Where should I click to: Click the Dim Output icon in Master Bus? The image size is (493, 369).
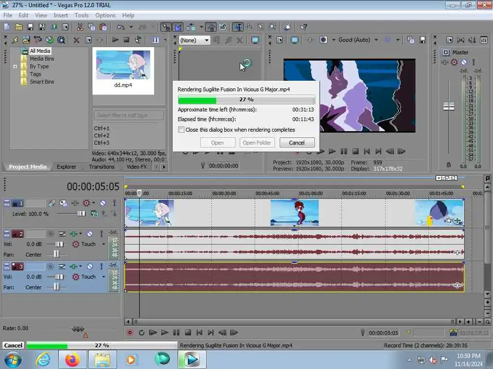[x=472, y=40]
